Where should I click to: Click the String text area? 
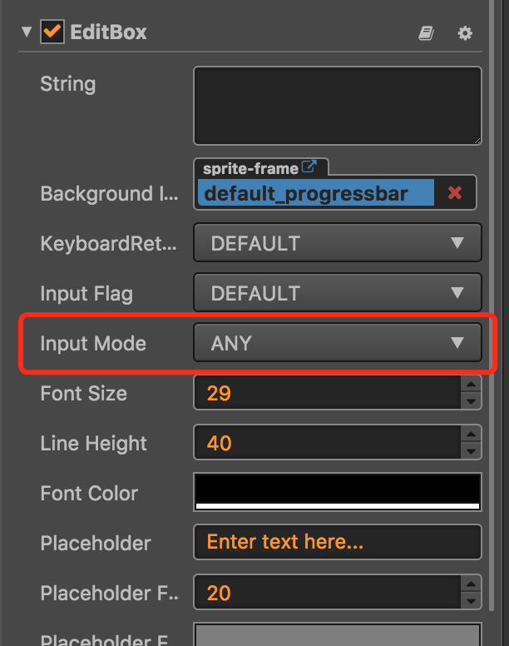(337, 106)
